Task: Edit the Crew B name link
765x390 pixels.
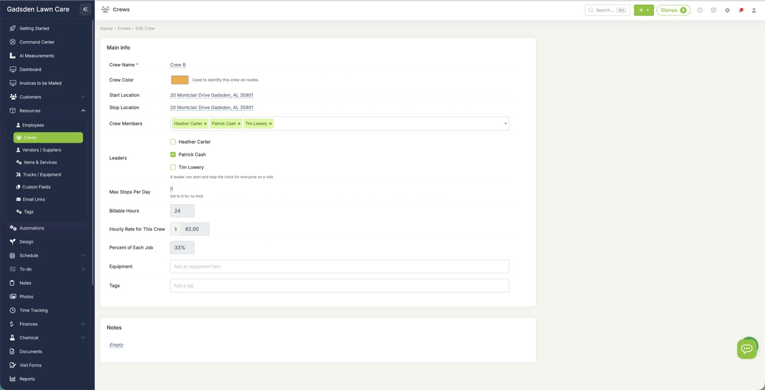Action: [178, 65]
